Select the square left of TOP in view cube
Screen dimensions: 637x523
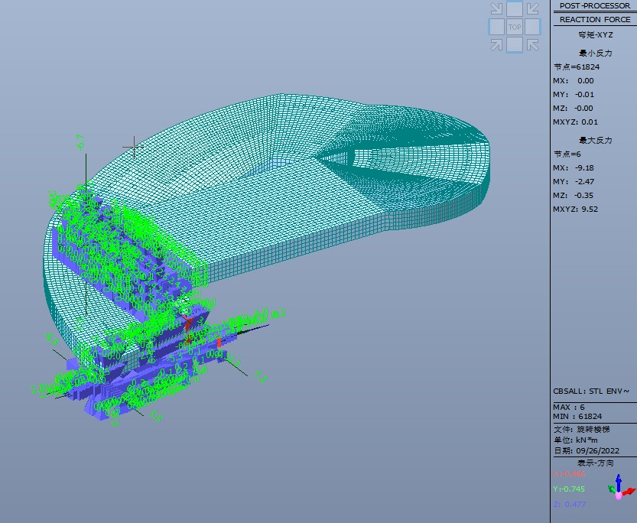tap(496, 28)
